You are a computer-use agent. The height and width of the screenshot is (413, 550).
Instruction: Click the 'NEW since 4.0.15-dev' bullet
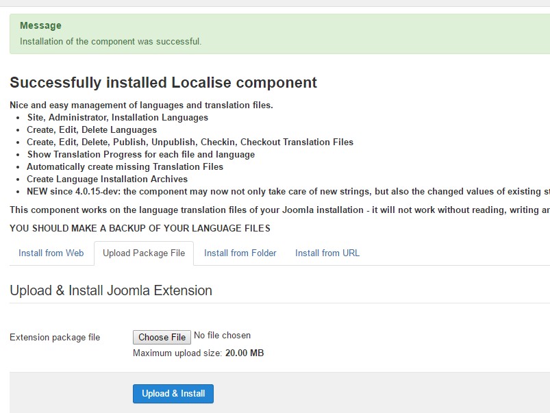click(x=288, y=192)
